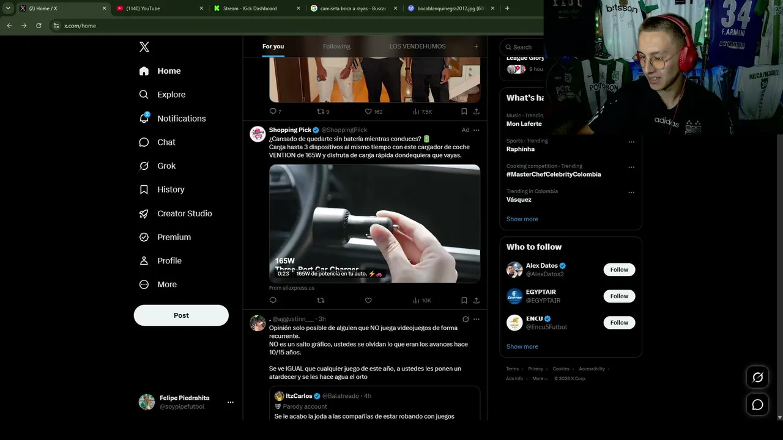Open more options for Raphinha trend

click(x=631, y=142)
